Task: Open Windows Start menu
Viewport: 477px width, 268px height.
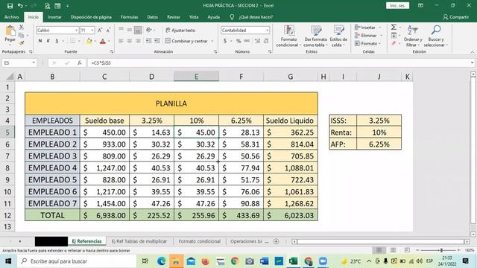Action: 8,261
